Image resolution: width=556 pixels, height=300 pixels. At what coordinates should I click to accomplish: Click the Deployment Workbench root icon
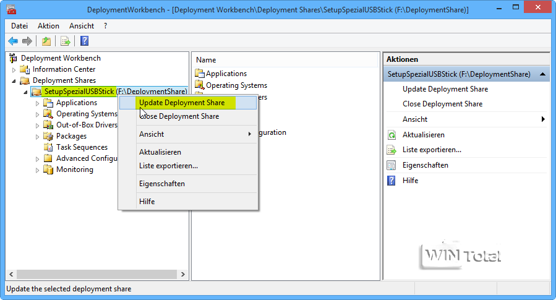coord(13,58)
